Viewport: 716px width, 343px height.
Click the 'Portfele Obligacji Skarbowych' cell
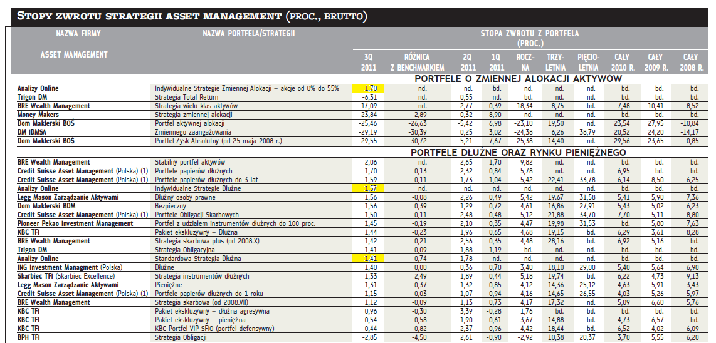click(197, 214)
